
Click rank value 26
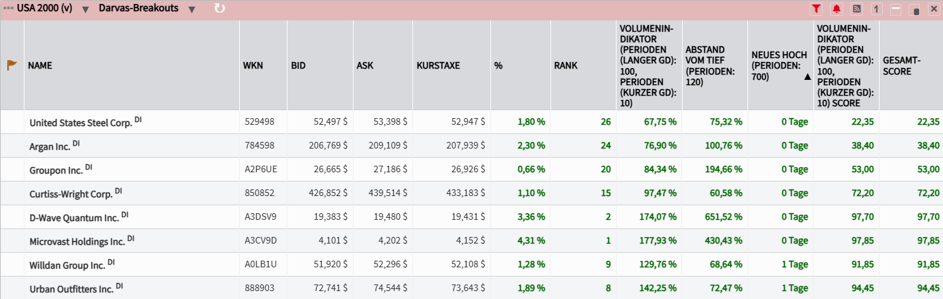(606, 121)
